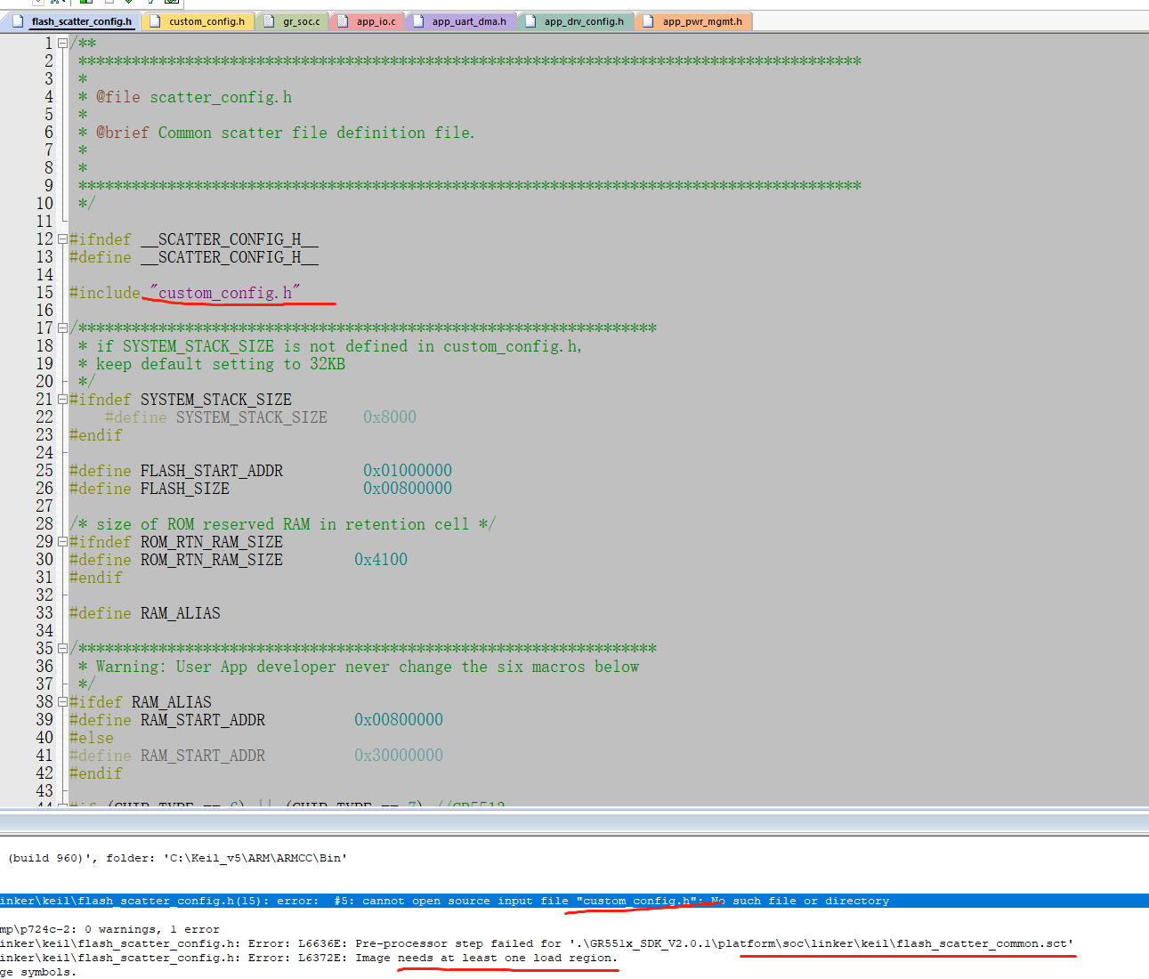Click the '@brief Common scatter file definition file.' line
Viewport: 1149px width, 979px height.
(277, 132)
